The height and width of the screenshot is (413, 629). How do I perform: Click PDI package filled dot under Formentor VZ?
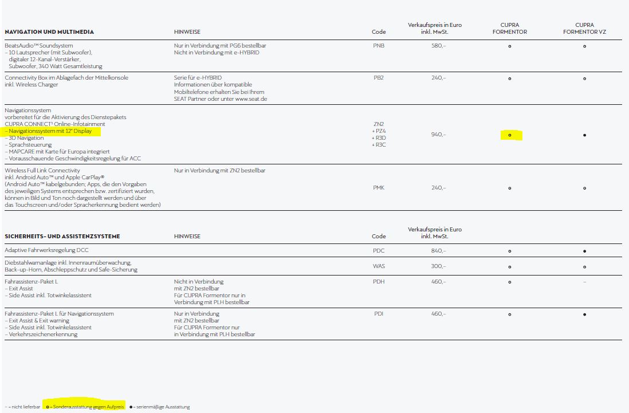pyautogui.click(x=584, y=314)
